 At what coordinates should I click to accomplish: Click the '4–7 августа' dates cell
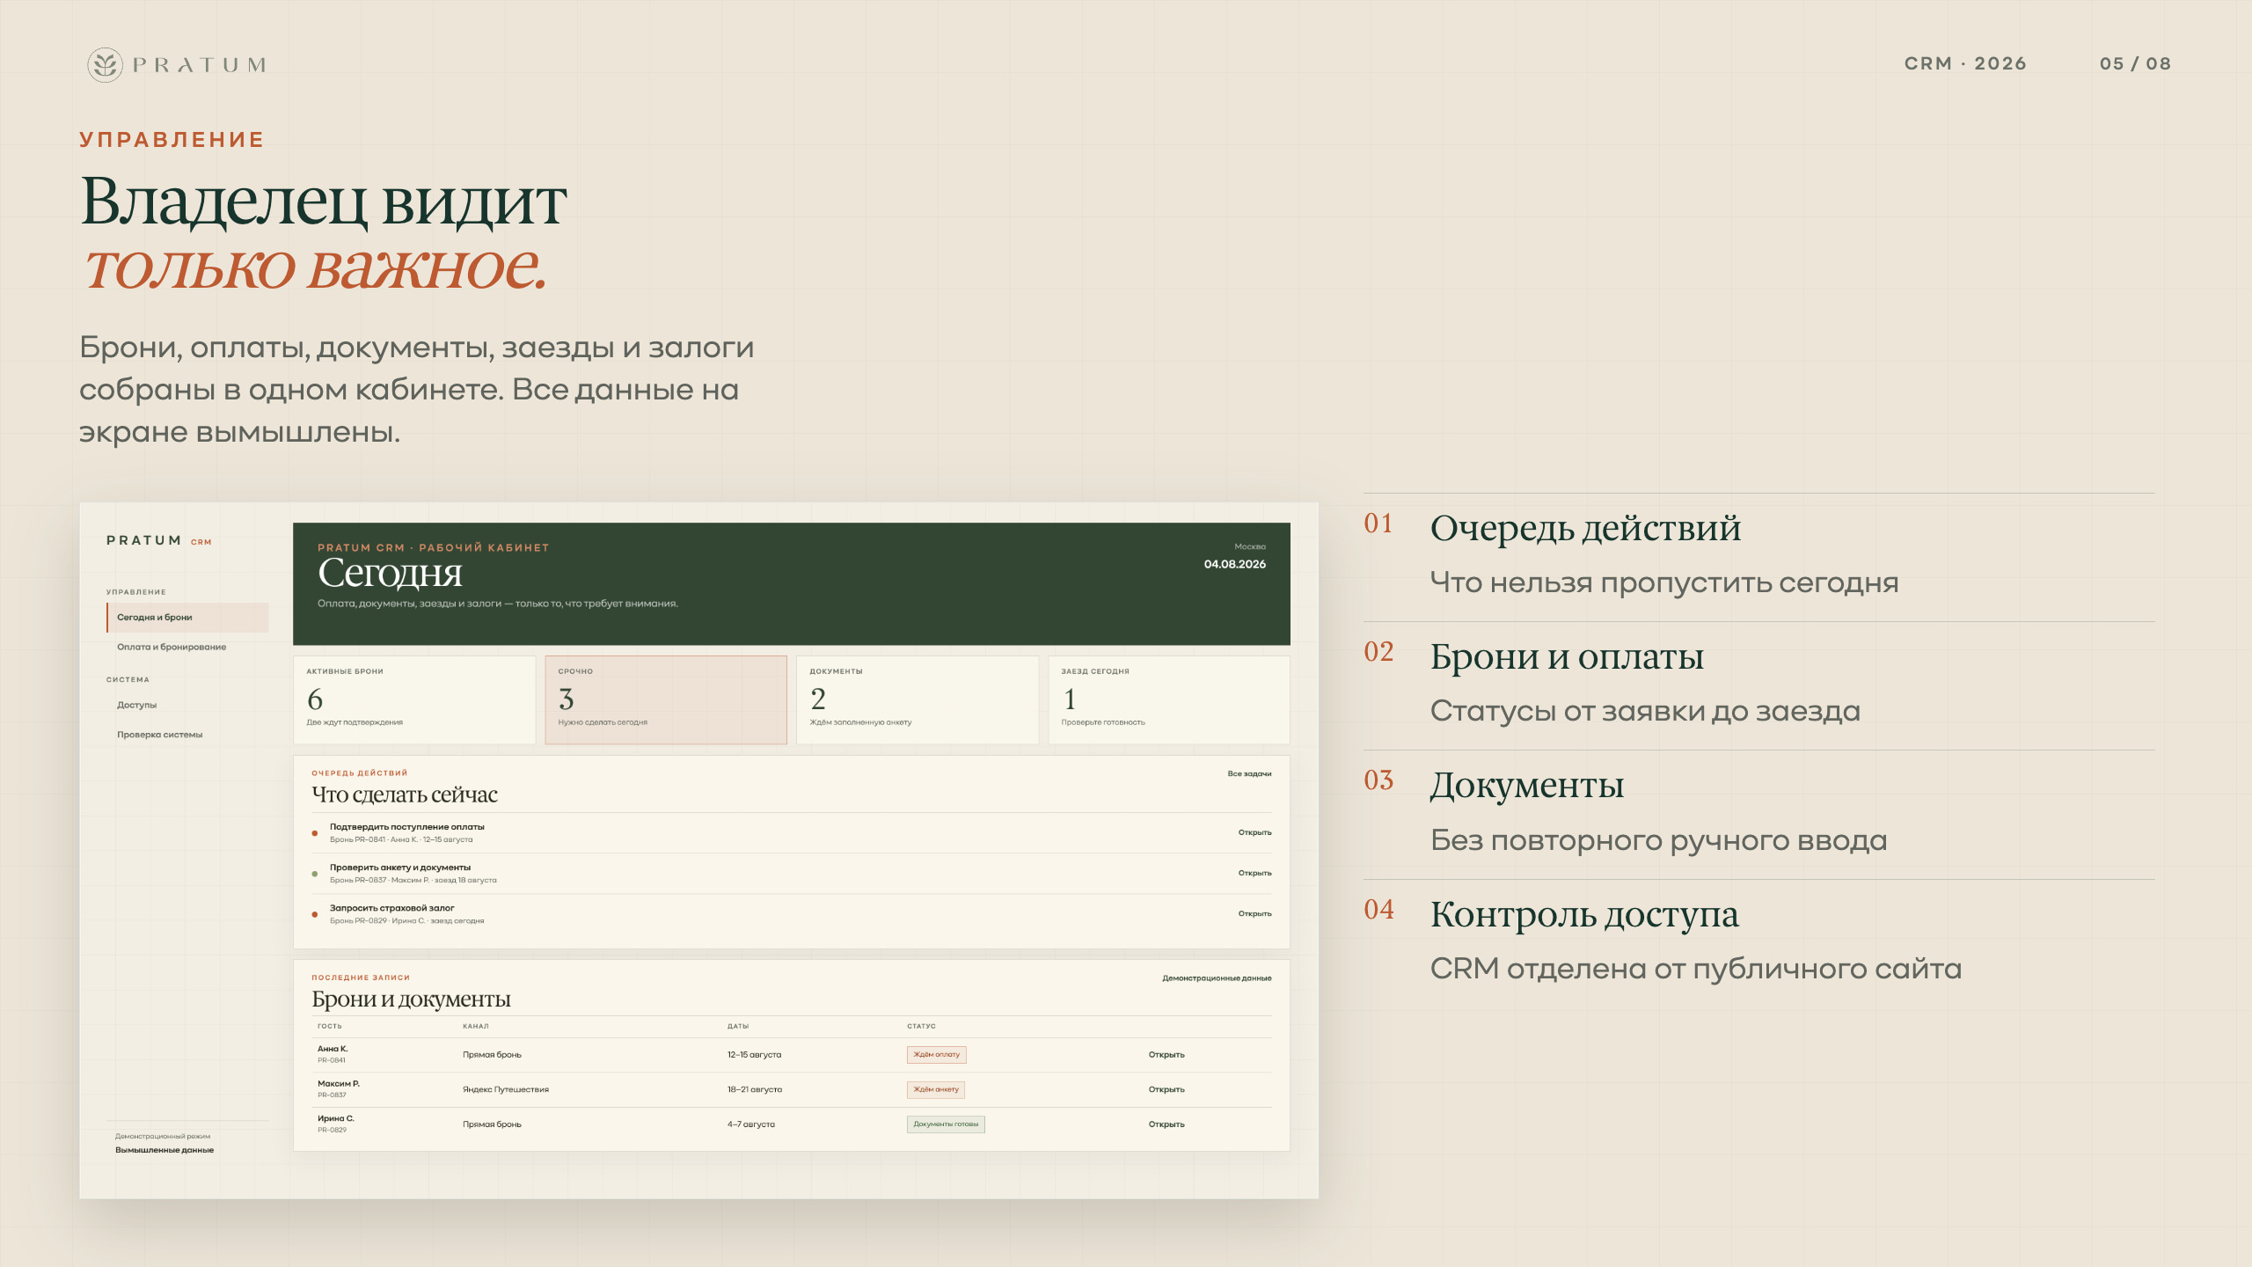(751, 1124)
